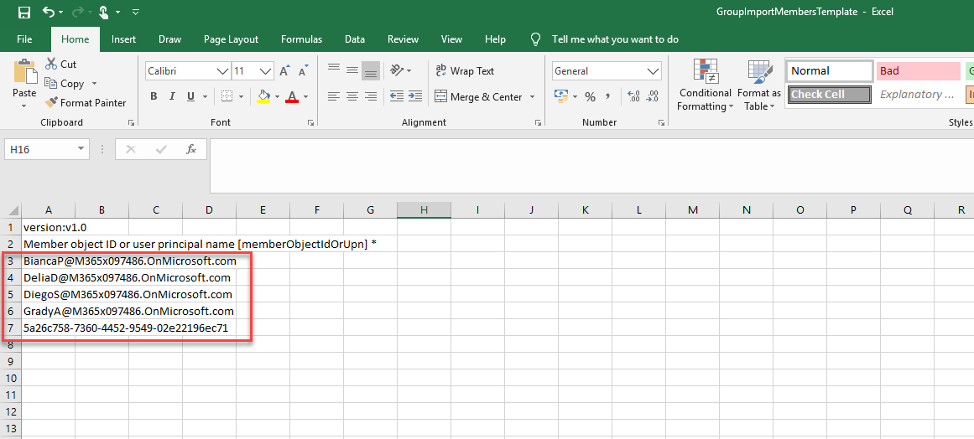Open Font dialog launcher icon
Image resolution: width=974 pixels, height=439 pixels.
[310, 123]
